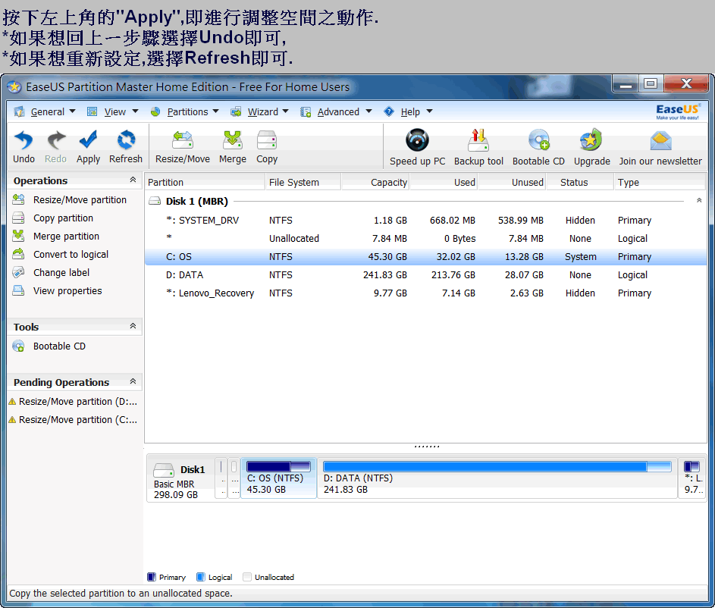715x608 pixels.
Task: Open the Help menu
Action: 410,111
